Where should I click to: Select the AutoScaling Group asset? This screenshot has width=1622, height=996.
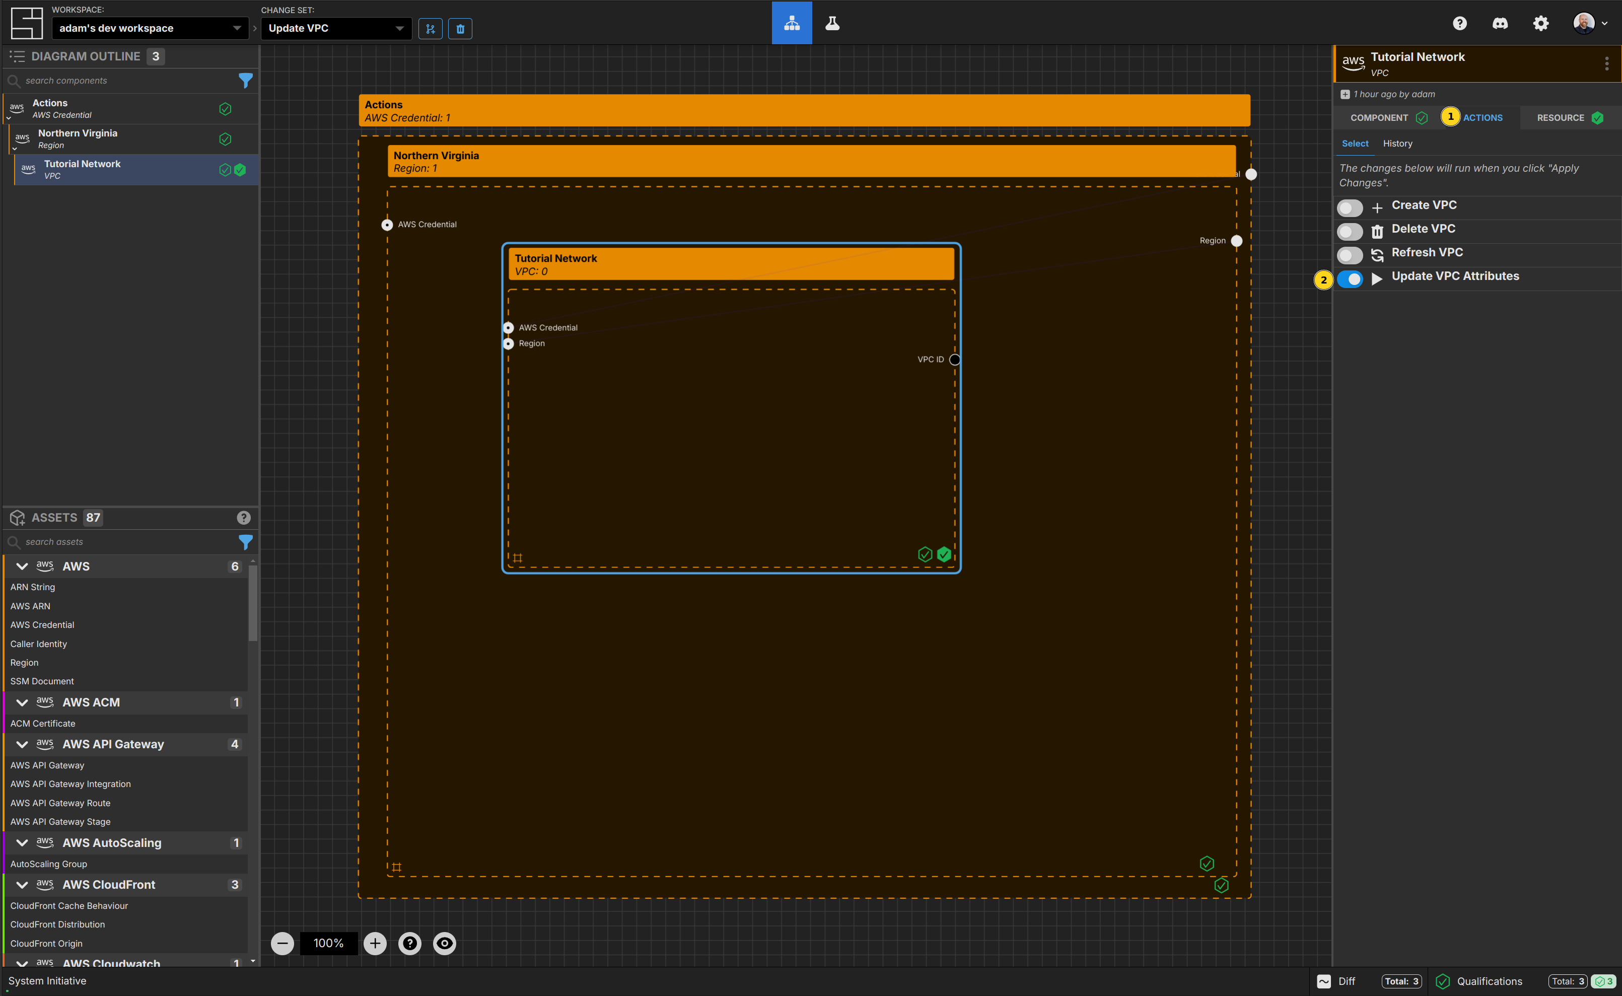48,864
